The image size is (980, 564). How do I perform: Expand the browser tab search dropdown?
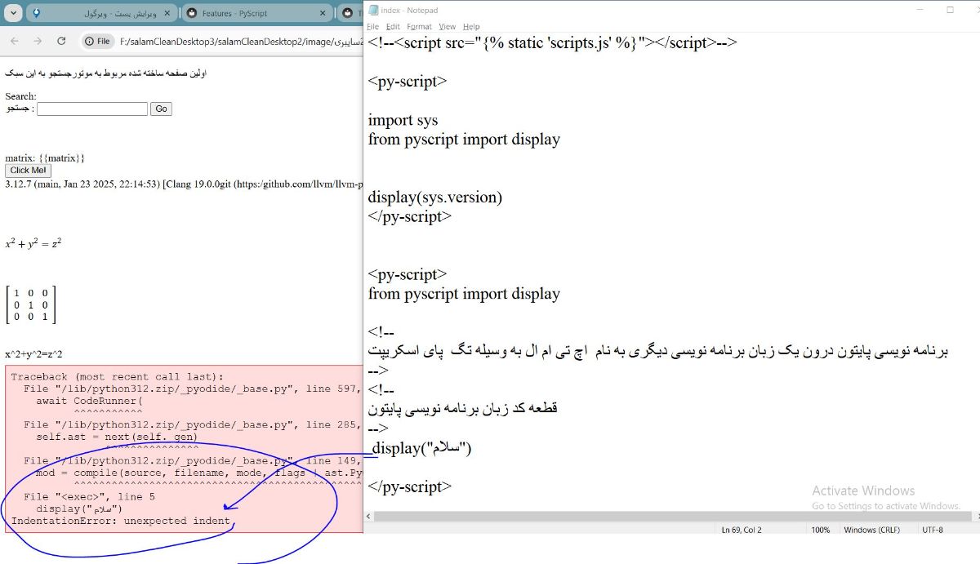click(x=13, y=14)
